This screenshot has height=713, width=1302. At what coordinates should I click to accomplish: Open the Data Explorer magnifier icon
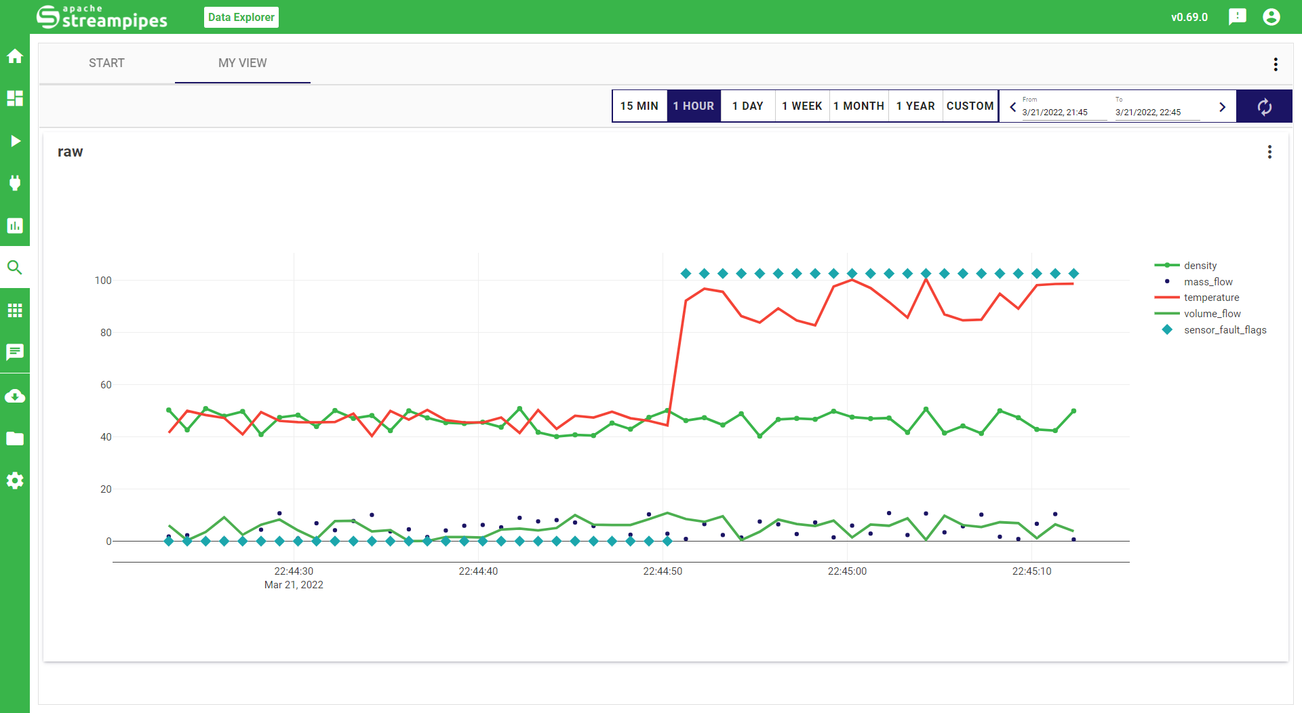coord(15,268)
